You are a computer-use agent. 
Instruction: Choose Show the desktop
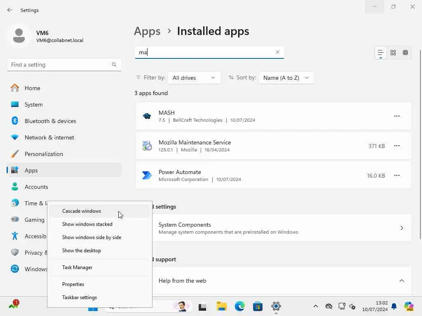click(x=100, y=251)
